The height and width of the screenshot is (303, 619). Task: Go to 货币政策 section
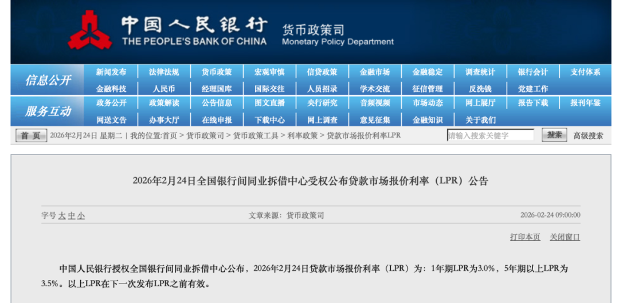click(217, 72)
